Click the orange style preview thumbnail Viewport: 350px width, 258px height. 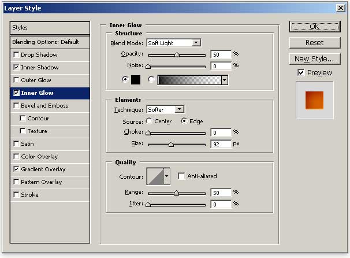coord(314,99)
